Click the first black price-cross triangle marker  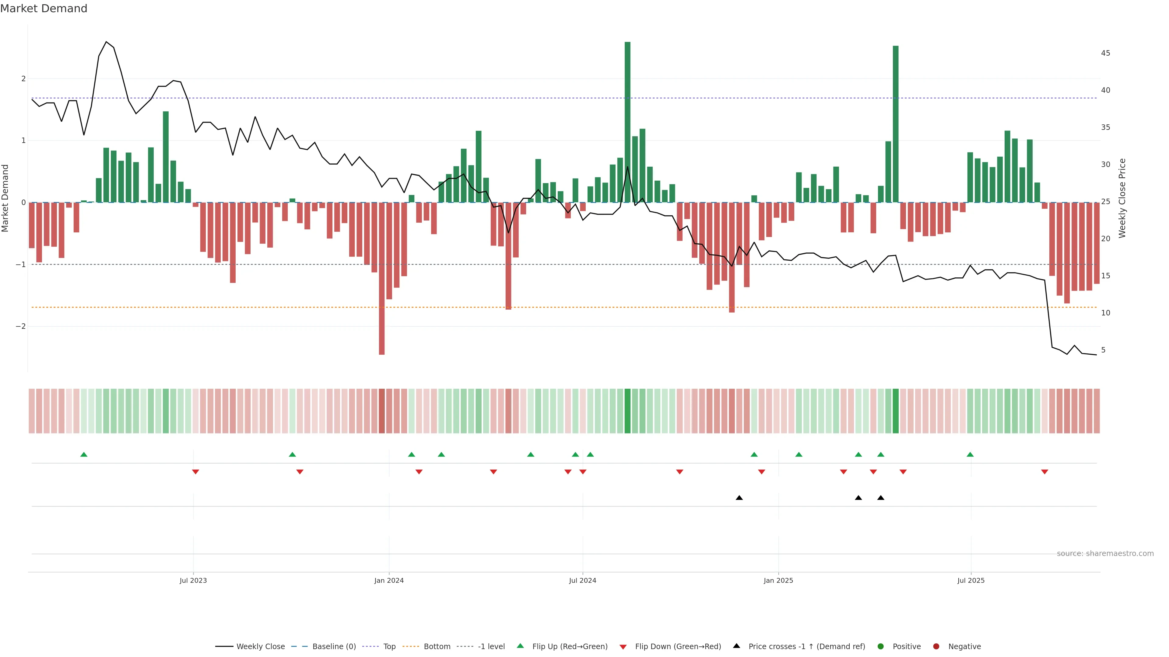[739, 497]
